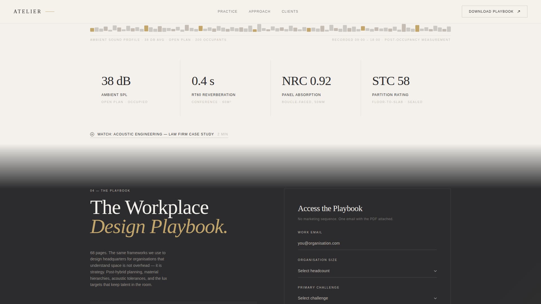The height and width of the screenshot is (304, 541).
Task: Navigate to the CLIENTS section
Action: pyautogui.click(x=290, y=12)
